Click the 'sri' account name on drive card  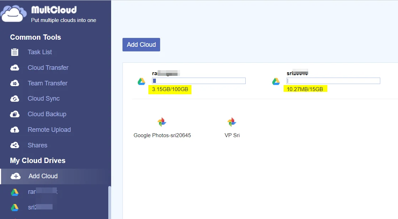[x=297, y=73]
